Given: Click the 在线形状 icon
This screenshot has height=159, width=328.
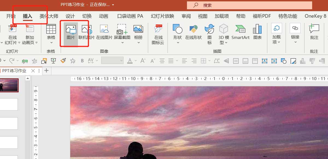Looking at the screenshot, I should [193, 29].
